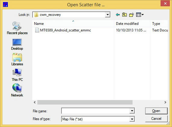Click the Open button
This screenshot has width=172, height=127.
pos(156,111)
